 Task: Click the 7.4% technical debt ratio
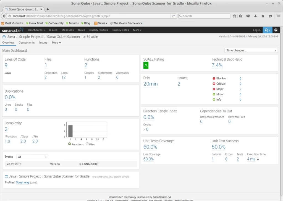(x=217, y=65)
